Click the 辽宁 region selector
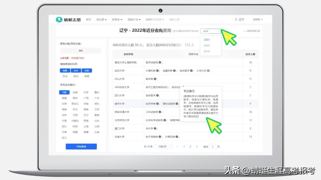The height and width of the screenshot is (180, 321). [239, 20]
